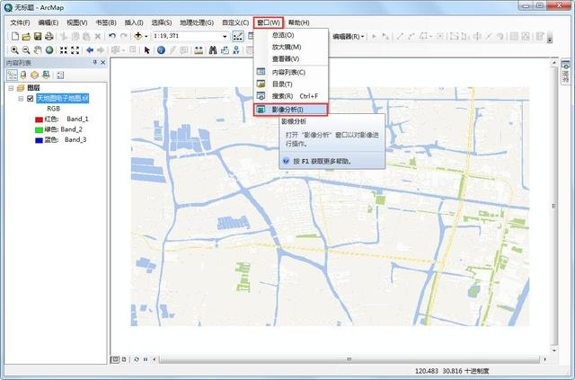The width and height of the screenshot is (575, 380).
Task: Click the Fixed Zoom In icon
Action: (64, 50)
